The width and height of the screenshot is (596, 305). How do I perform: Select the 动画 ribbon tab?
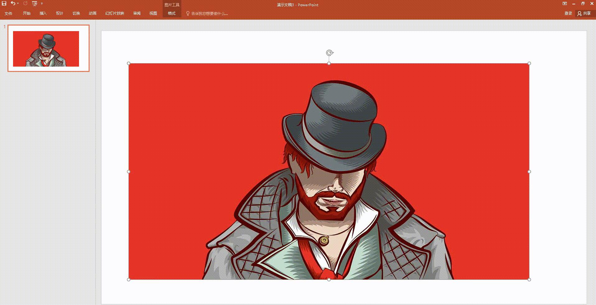(x=93, y=13)
